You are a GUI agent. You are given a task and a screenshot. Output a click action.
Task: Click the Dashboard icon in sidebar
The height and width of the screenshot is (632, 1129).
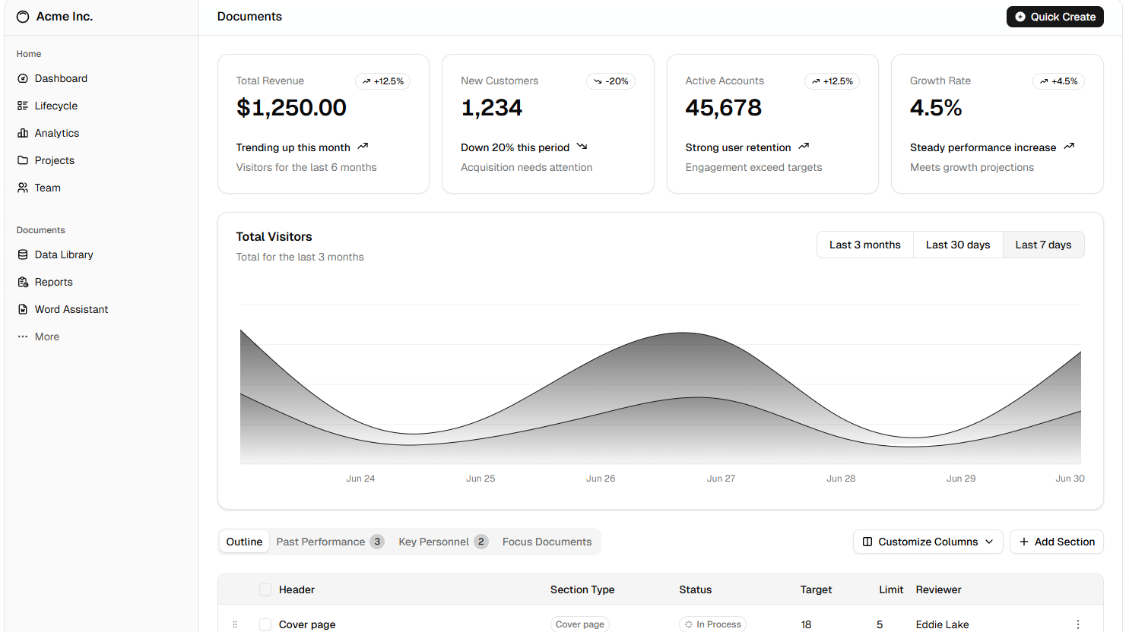click(23, 78)
